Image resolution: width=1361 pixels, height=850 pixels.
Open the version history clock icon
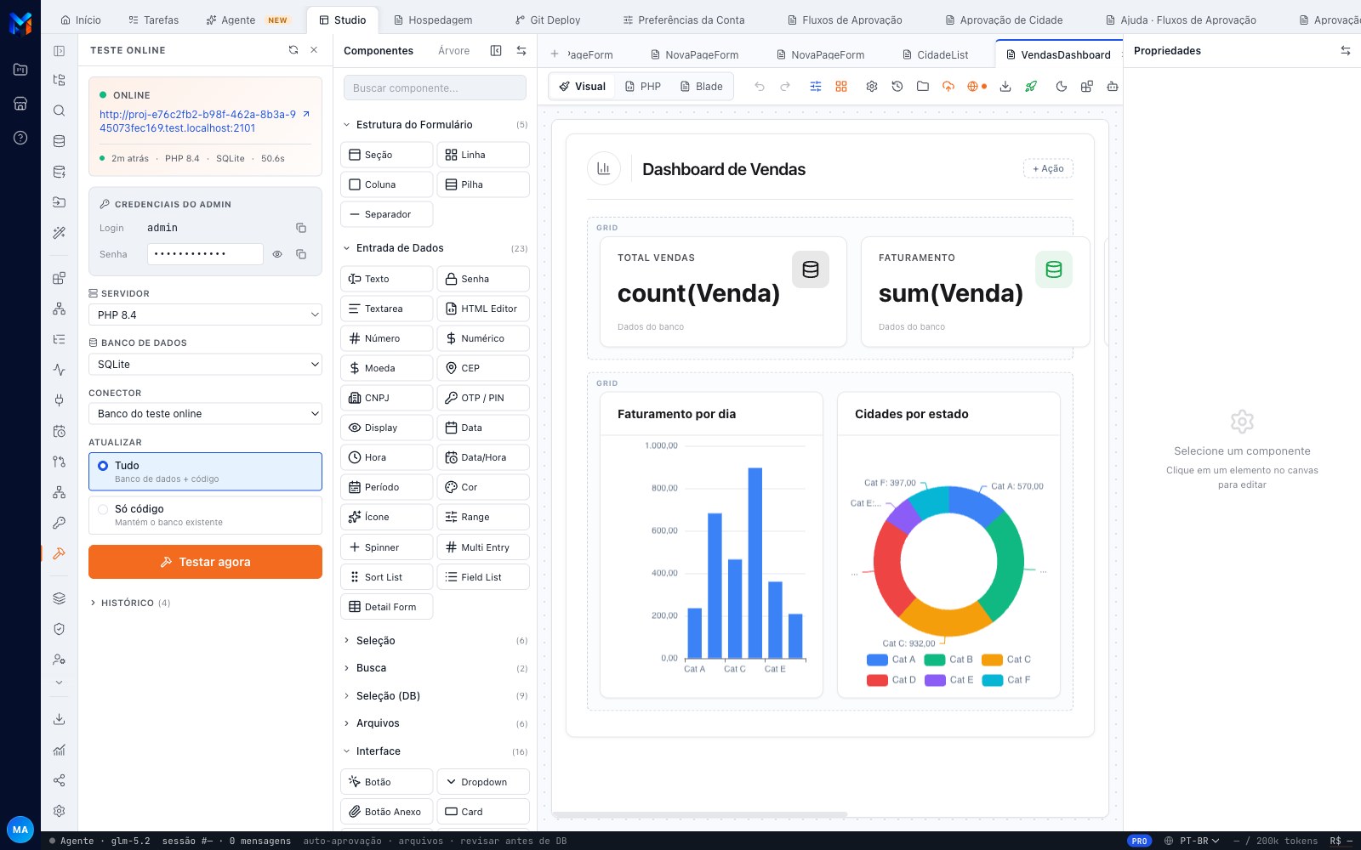pyautogui.click(x=897, y=87)
